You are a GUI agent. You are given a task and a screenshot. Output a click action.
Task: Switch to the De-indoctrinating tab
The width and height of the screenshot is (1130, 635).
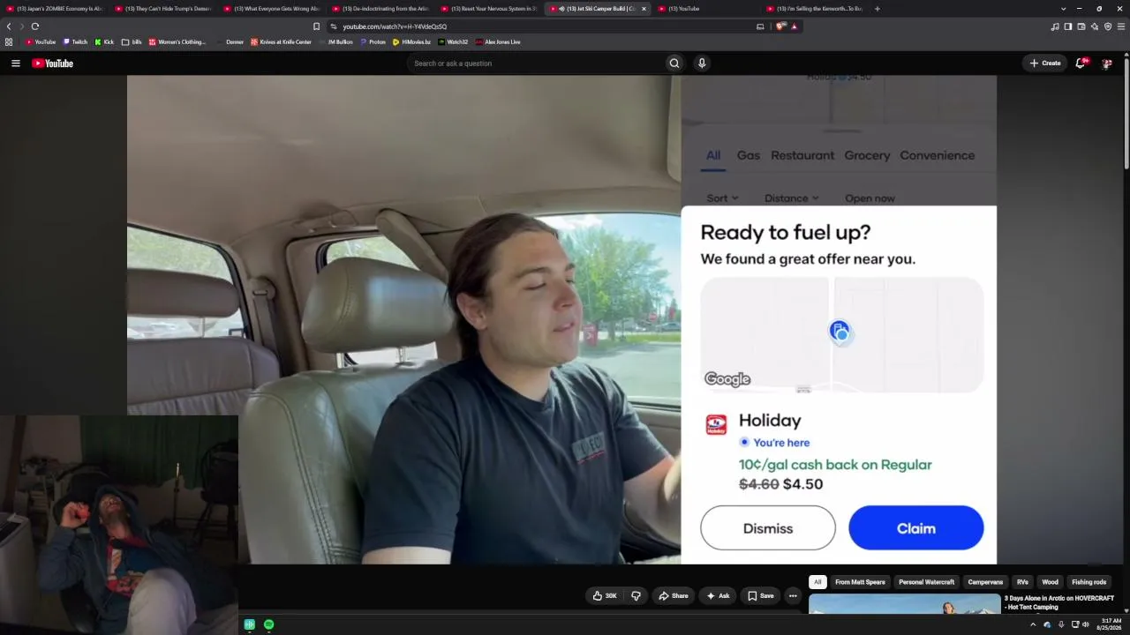click(380, 9)
